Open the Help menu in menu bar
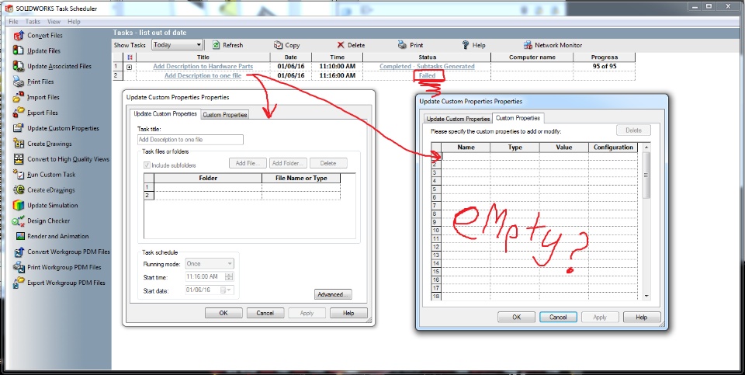The image size is (745, 375). coord(74,22)
